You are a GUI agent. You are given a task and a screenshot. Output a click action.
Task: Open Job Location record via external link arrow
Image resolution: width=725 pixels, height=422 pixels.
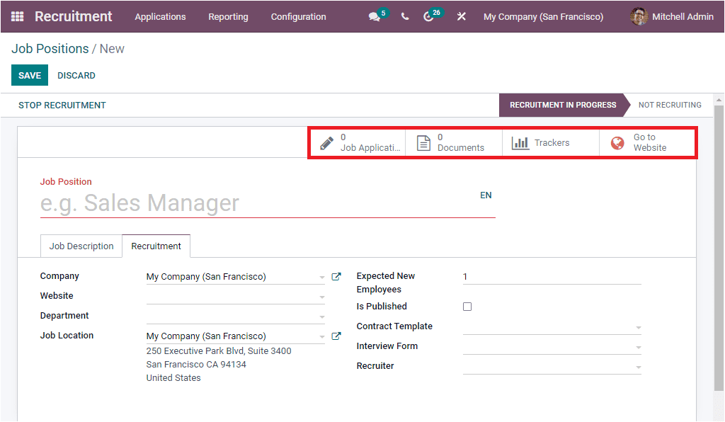tap(336, 335)
